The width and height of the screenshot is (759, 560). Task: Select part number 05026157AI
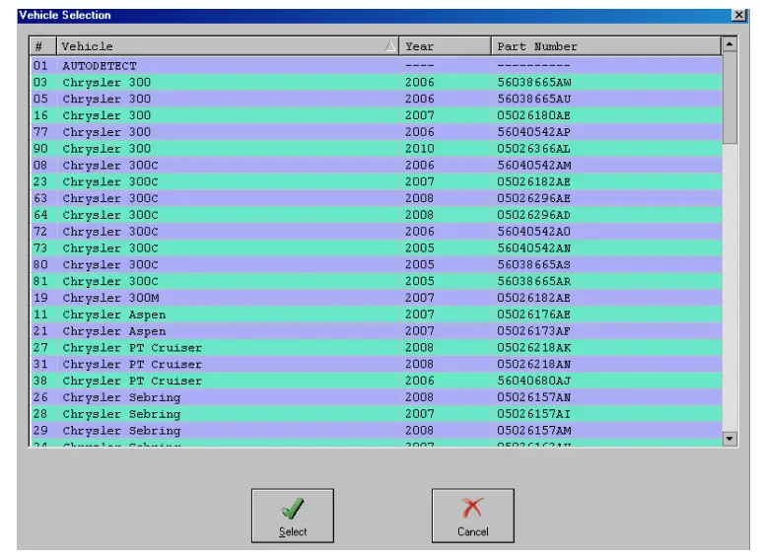coord(533,414)
